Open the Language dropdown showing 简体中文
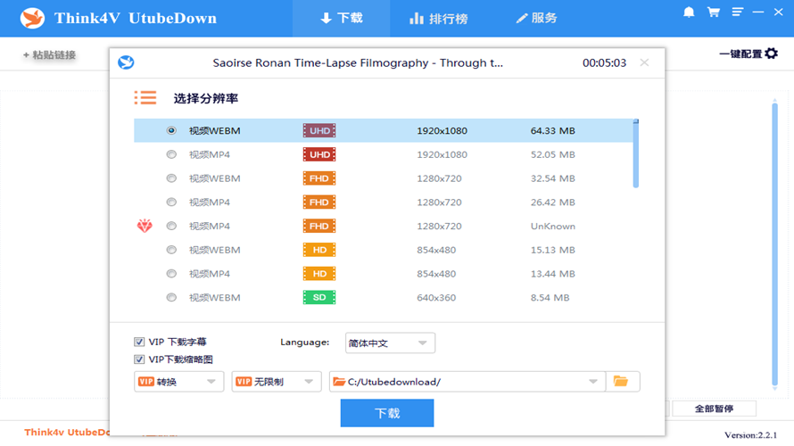This screenshot has height=446, width=794. coord(390,343)
